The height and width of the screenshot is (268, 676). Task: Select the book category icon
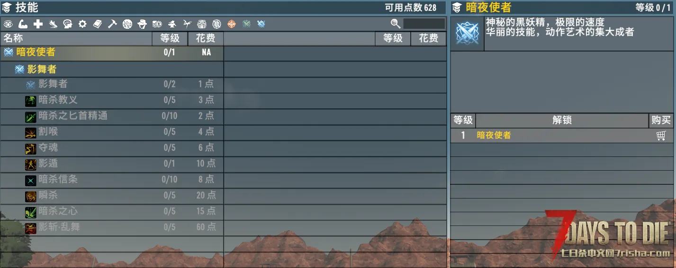(x=98, y=24)
